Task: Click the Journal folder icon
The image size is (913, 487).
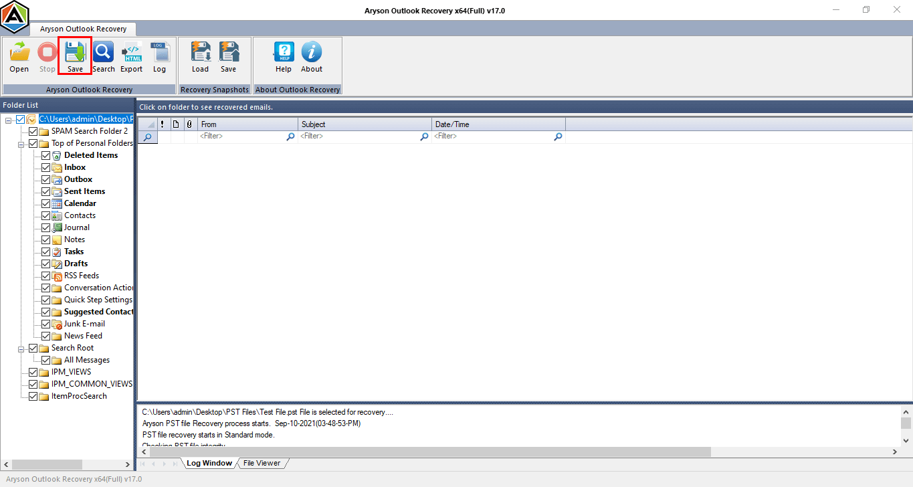Action: (57, 227)
